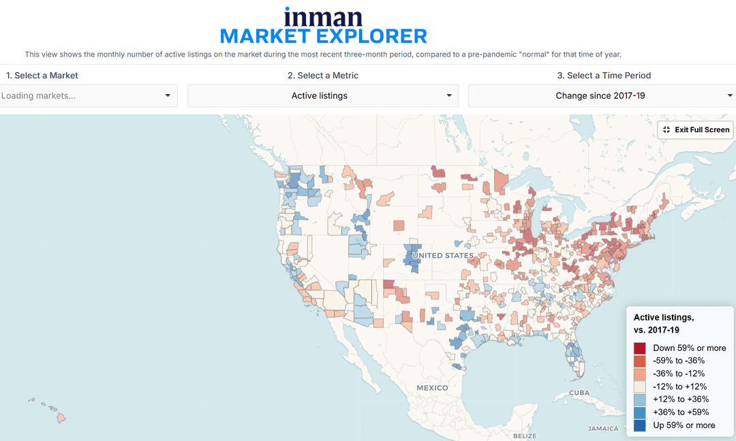Screen dimensions: 736x441
Task: Open the Active listings metric dropdown
Action: pyautogui.click(x=323, y=96)
